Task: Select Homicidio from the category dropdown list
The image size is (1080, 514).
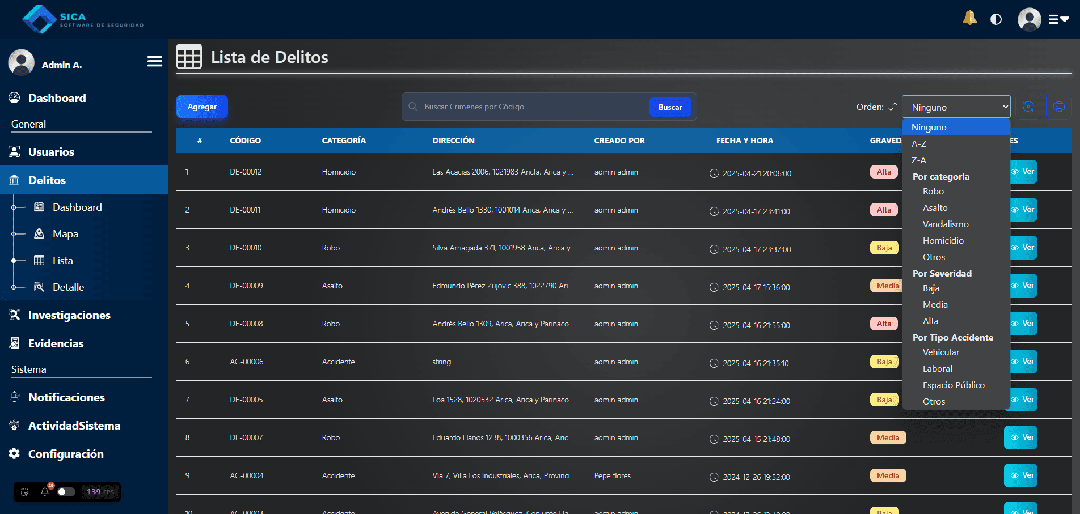Action: (x=943, y=240)
